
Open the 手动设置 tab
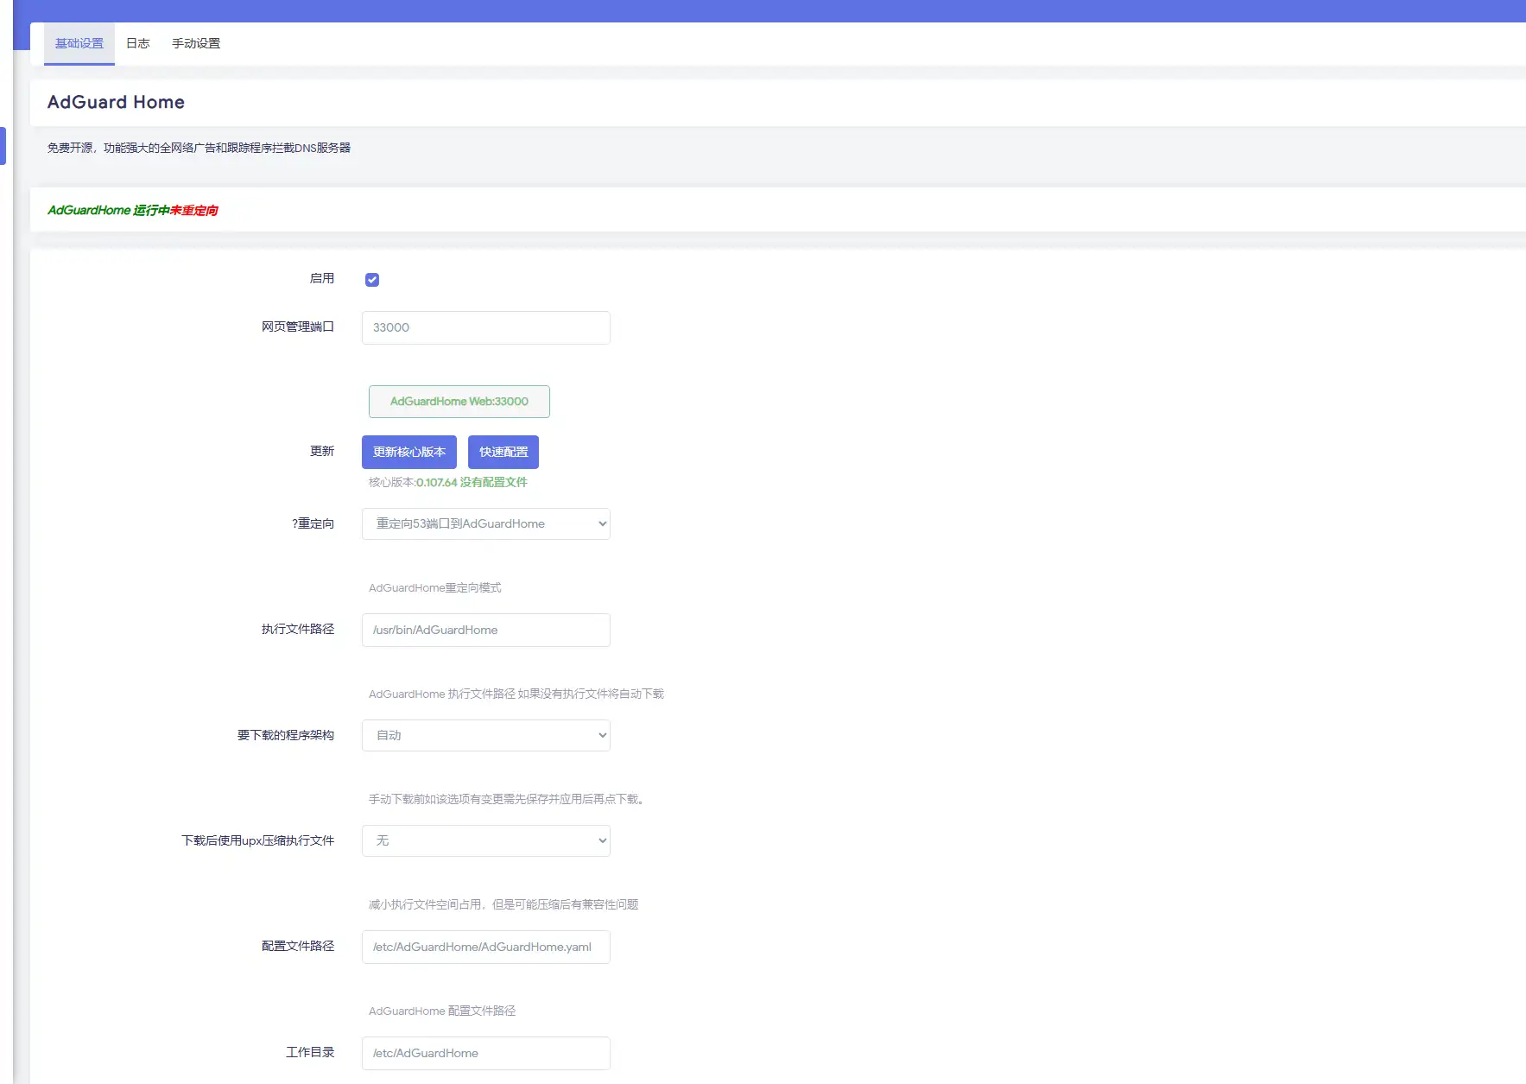pos(195,42)
